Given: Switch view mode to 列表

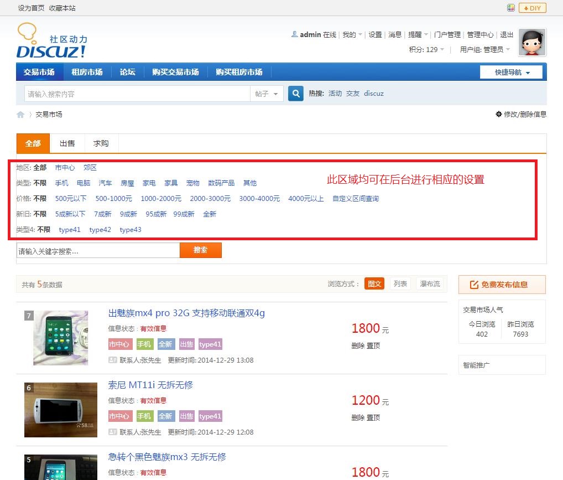Looking at the screenshot, I should 400,283.
